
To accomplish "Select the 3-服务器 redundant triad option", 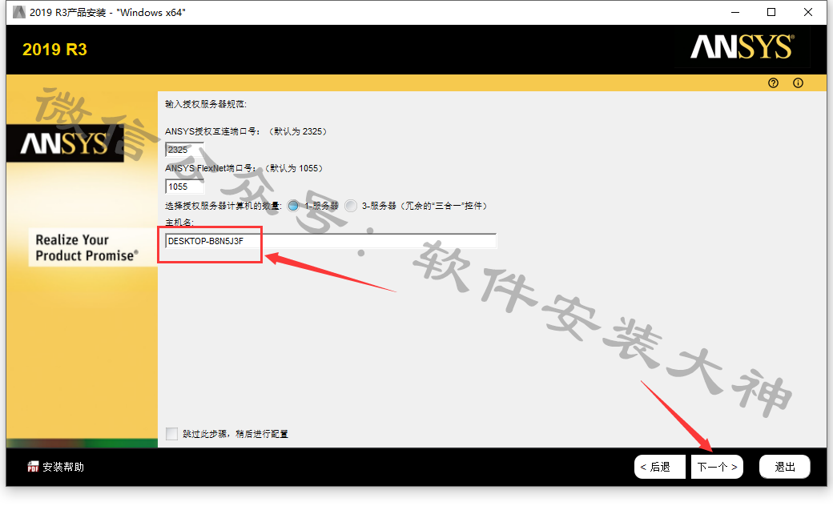I will (351, 206).
